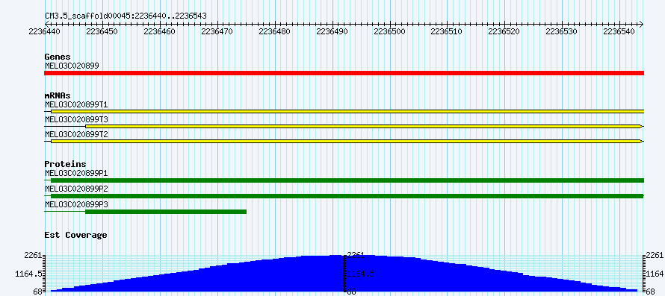This screenshot has height=296, width=665.
Task: Click the blue EST coverage histogram peak
Action: 344,273
